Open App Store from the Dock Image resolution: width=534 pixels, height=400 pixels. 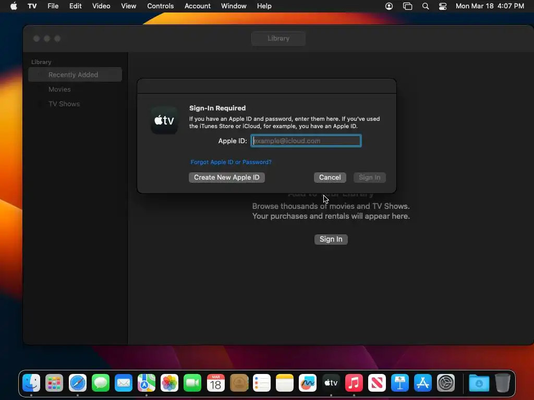(x=422, y=383)
